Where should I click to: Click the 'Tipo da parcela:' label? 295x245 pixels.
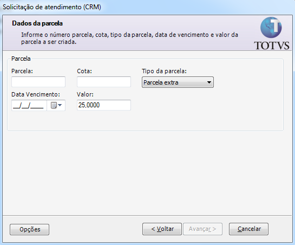pos(164,71)
